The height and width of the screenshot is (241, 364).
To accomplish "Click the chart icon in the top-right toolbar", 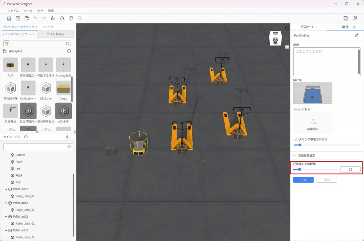I will coord(346,18).
